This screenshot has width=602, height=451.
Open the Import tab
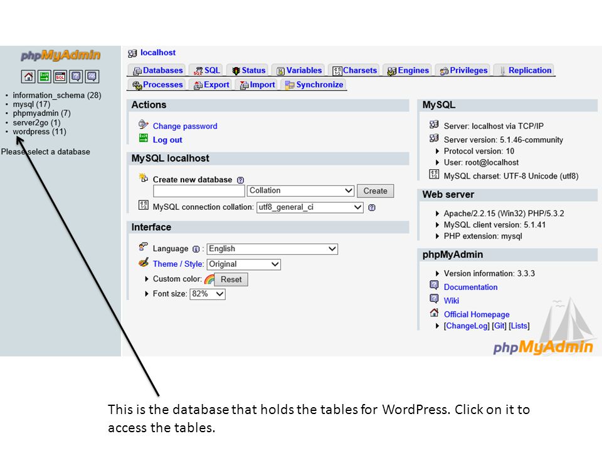tap(257, 85)
